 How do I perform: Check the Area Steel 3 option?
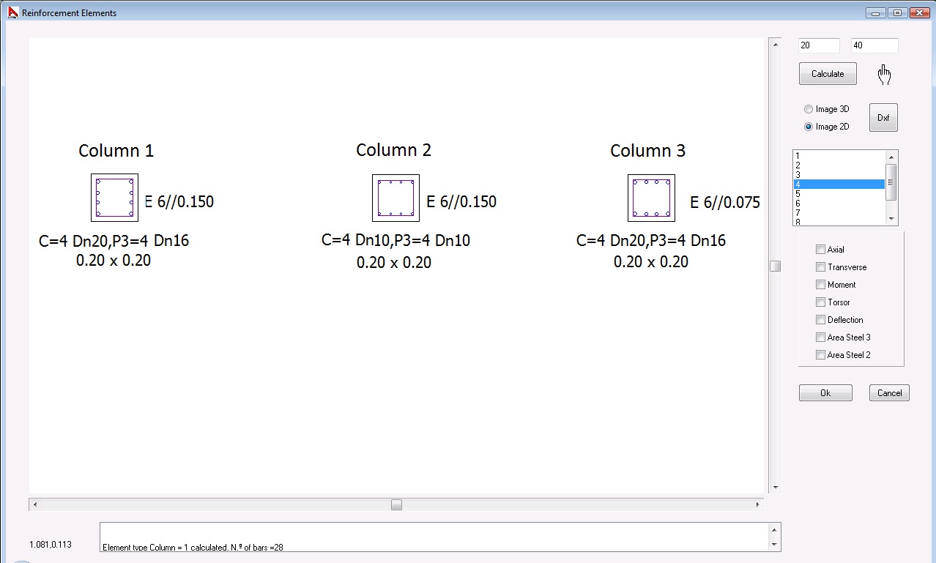[x=820, y=338]
